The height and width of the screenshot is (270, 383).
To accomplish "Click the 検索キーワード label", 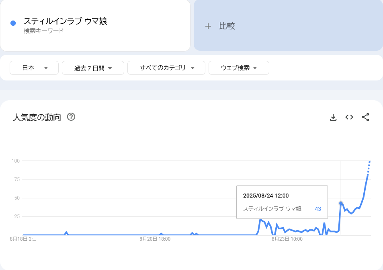I will click(43, 31).
